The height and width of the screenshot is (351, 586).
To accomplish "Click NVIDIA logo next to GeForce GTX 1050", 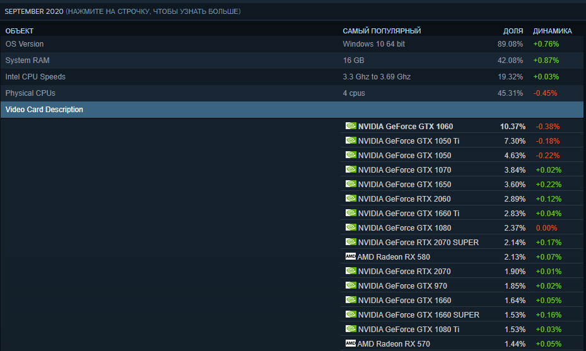I will (351, 155).
